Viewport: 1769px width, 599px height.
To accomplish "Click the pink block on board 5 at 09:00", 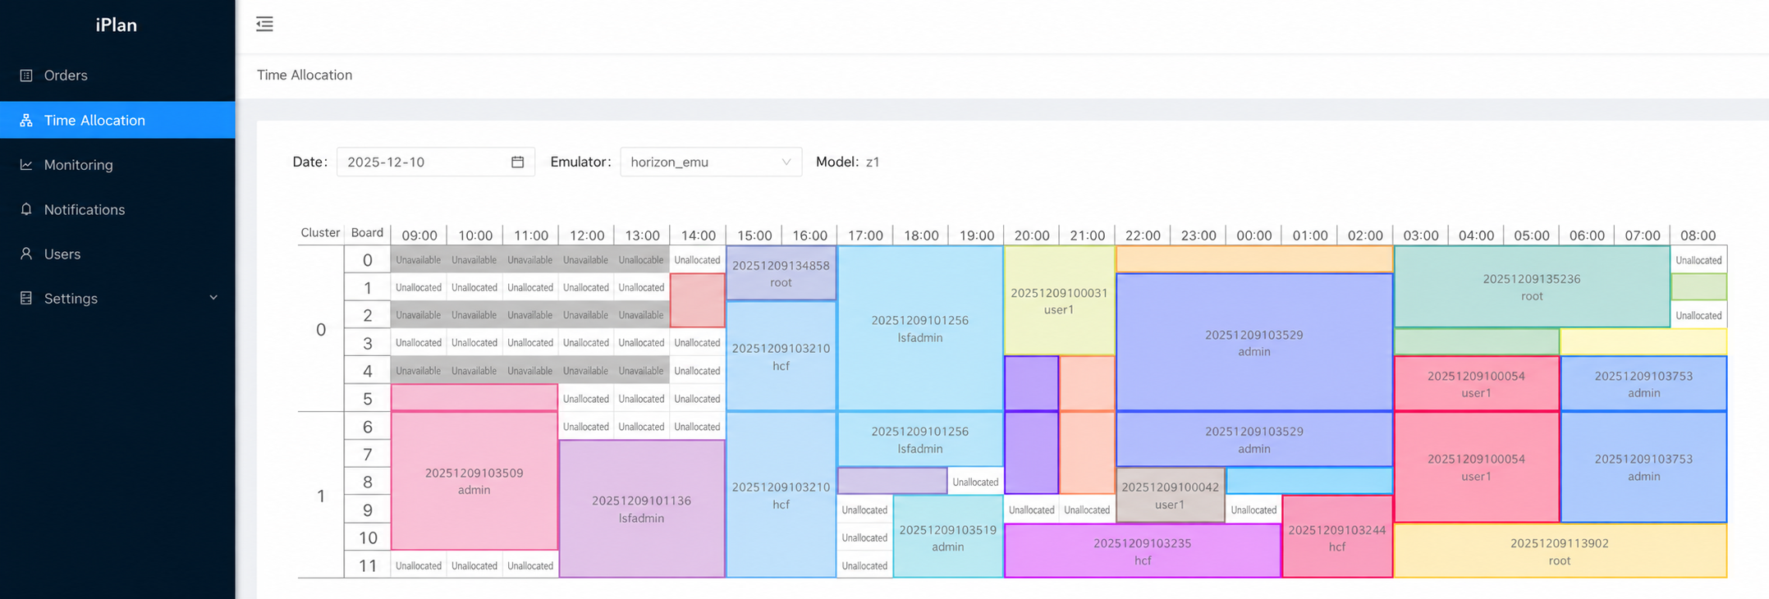I will point(474,398).
